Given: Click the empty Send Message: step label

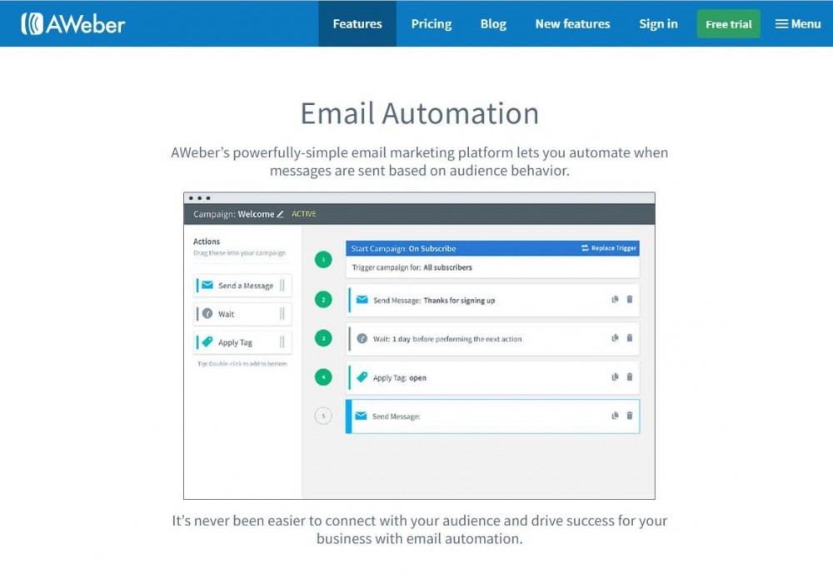Looking at the screenshot, I should [x=396, y=416].
